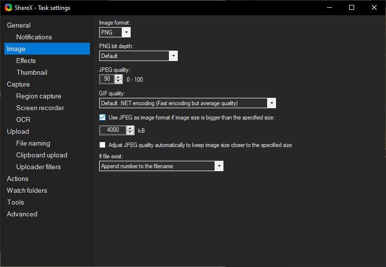
Task: Open Screen recorder settings
Action: tap(40, 108)
